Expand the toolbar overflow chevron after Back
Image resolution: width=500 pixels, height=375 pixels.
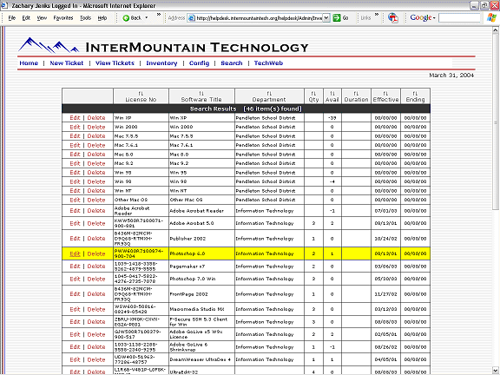(159, 15)
